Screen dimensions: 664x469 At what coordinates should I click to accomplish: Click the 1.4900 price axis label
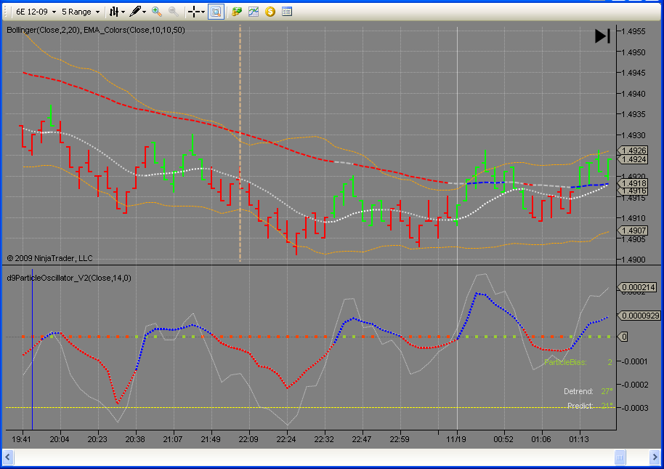[x=633, y=260]
